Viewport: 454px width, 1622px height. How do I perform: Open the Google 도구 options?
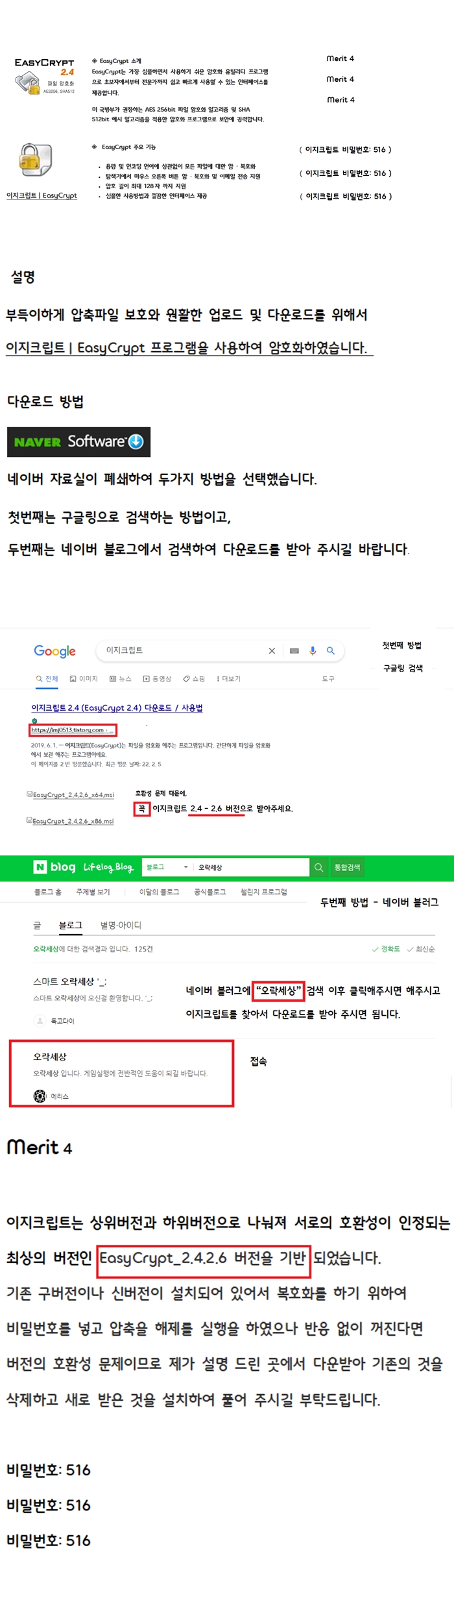pos(328,679)
